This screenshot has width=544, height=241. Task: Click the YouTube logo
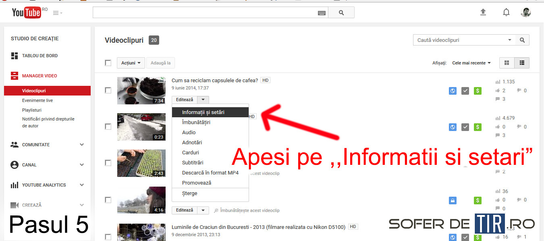[x=26, y=12]
